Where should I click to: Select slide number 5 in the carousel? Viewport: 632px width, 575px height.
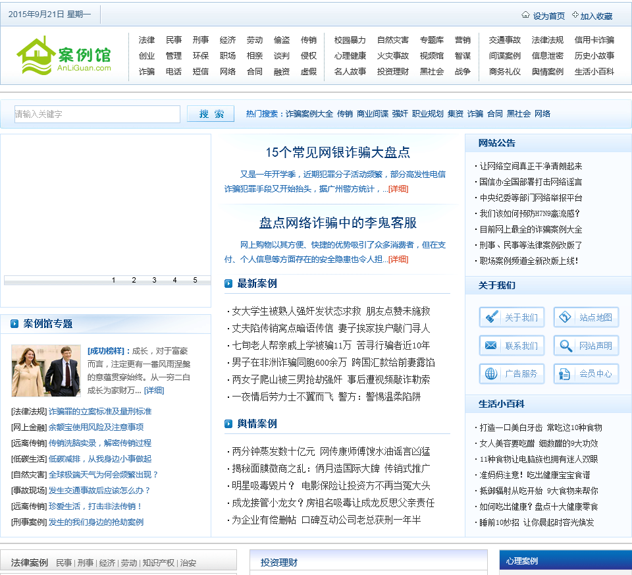coord(195,280)
